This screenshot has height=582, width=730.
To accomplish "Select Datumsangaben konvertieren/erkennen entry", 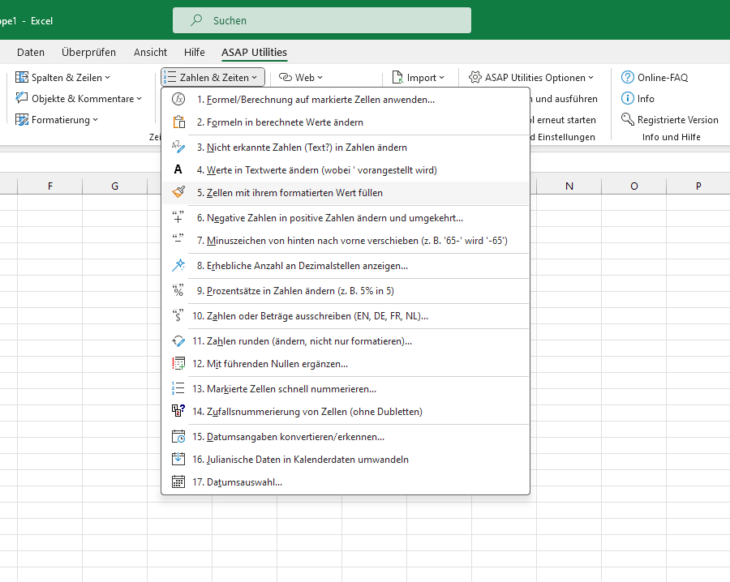I will 346,436.
